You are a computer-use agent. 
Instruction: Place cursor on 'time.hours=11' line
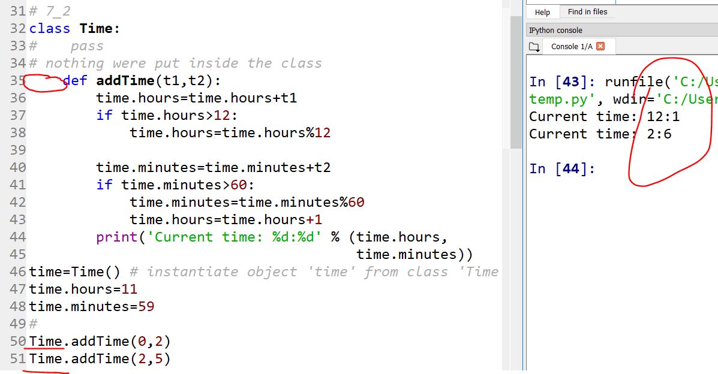point(83,289)
